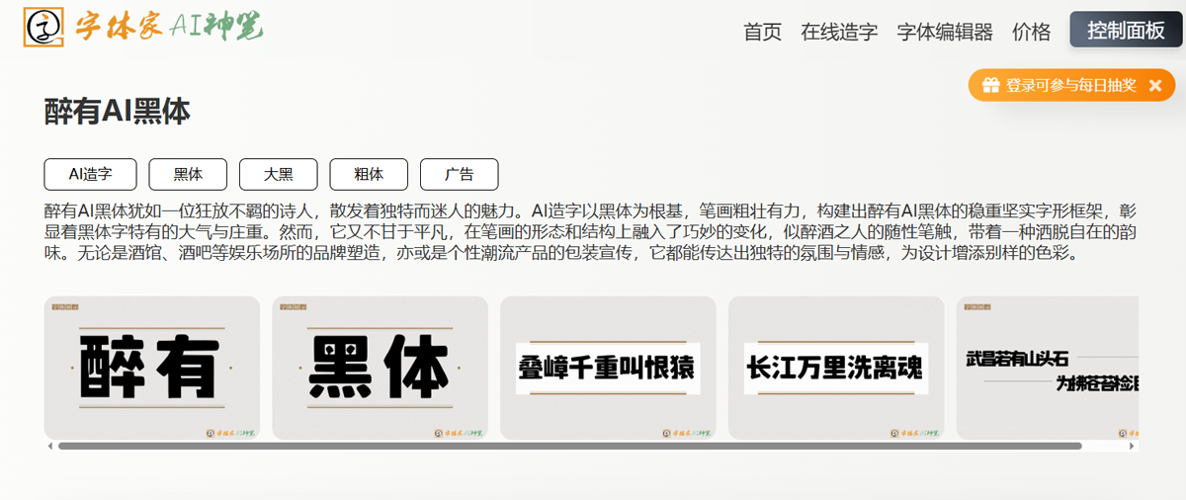This screenshot has height=500, width=1186.
Task: Click the gift icon in the orange banner
Action: click(990, 86)
